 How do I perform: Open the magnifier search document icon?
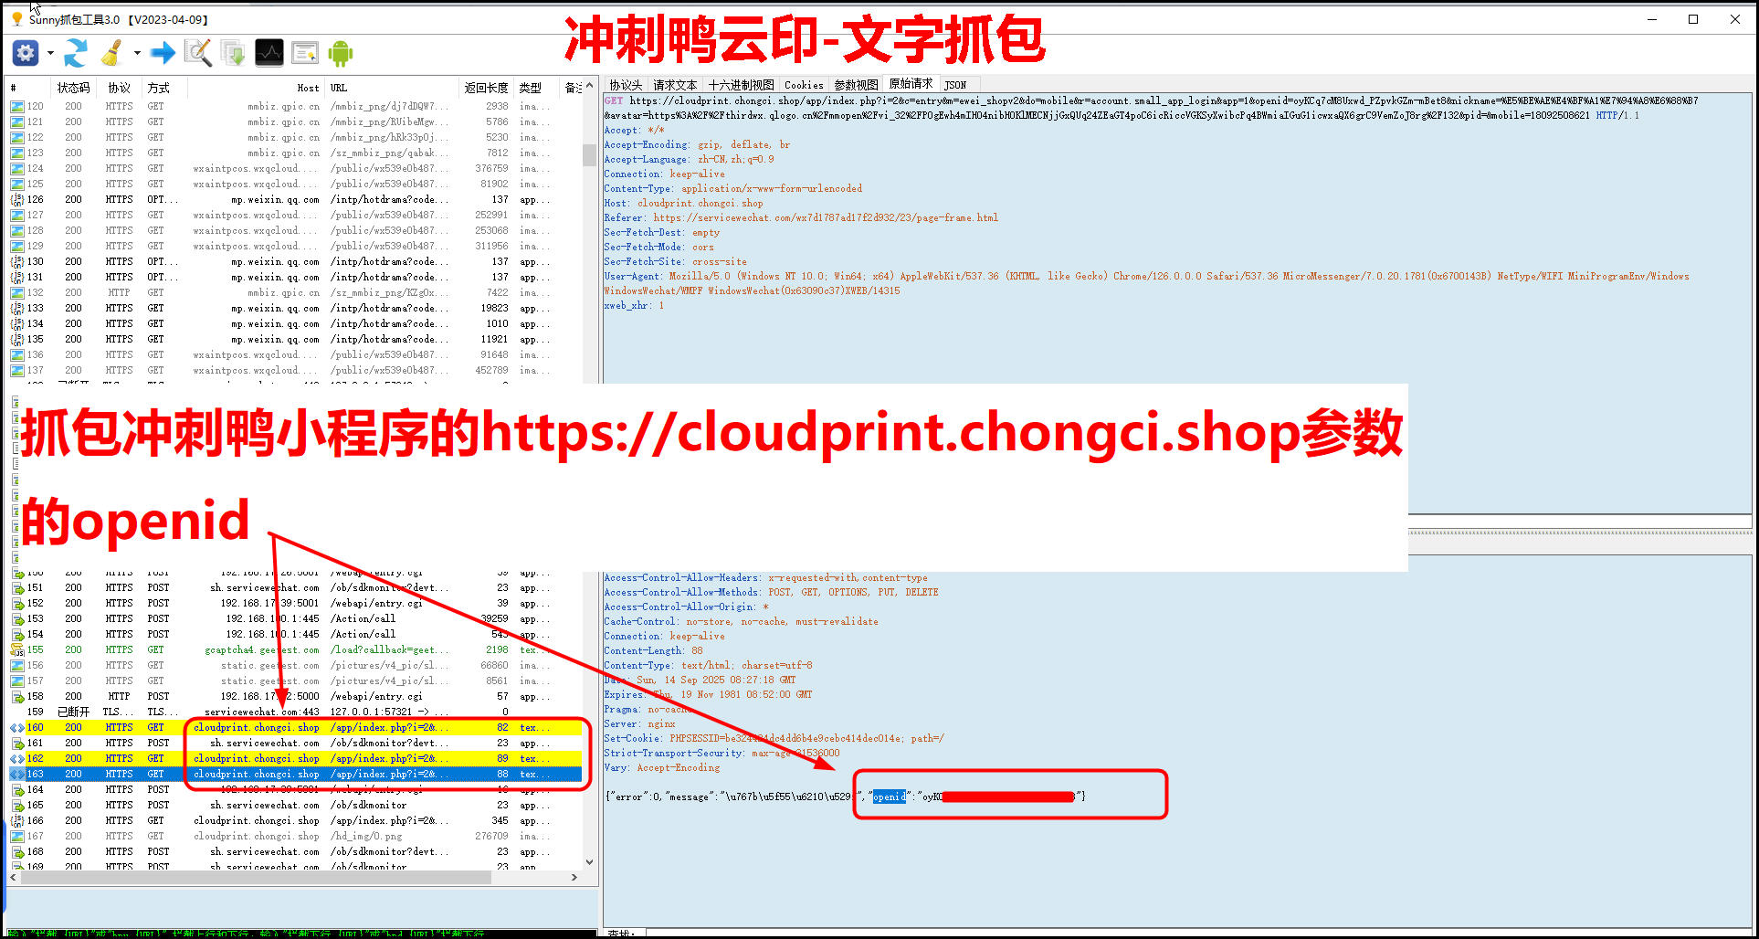pos(198,53)
